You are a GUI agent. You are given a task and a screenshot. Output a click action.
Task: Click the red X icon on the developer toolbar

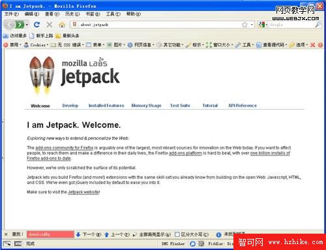(312, 45)
